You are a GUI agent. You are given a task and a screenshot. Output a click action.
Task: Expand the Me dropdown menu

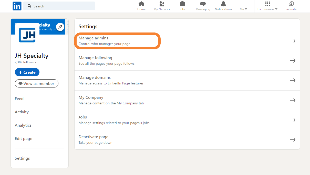click(x=243, y=9)
